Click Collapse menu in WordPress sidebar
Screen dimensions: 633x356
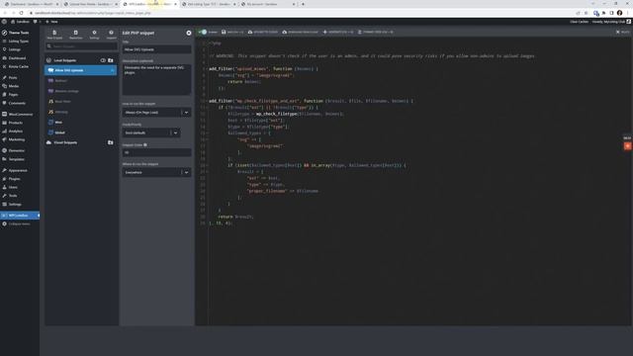click(20, 224)
